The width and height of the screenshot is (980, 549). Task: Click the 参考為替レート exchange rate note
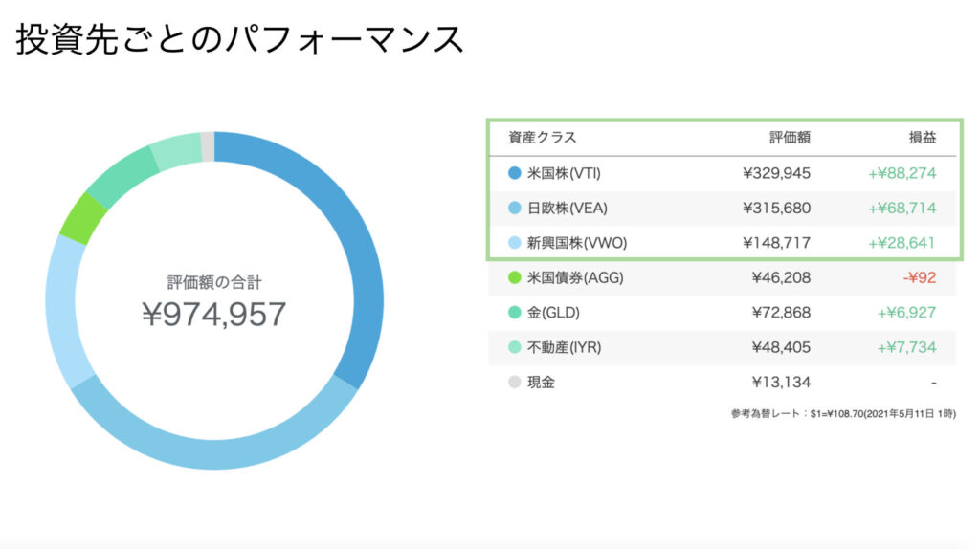841,414
